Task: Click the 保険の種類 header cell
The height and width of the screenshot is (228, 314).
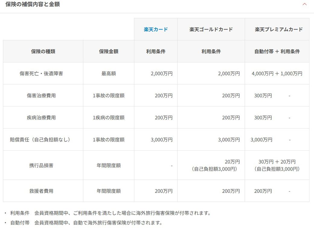Action: coord(43,51)
